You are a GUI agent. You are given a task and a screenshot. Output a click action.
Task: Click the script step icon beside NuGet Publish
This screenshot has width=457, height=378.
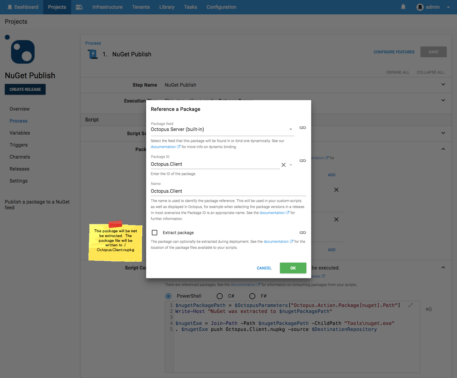[93, 54]
